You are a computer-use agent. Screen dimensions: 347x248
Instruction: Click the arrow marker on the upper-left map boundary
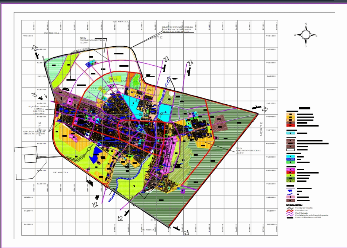[x=34, y=47]
